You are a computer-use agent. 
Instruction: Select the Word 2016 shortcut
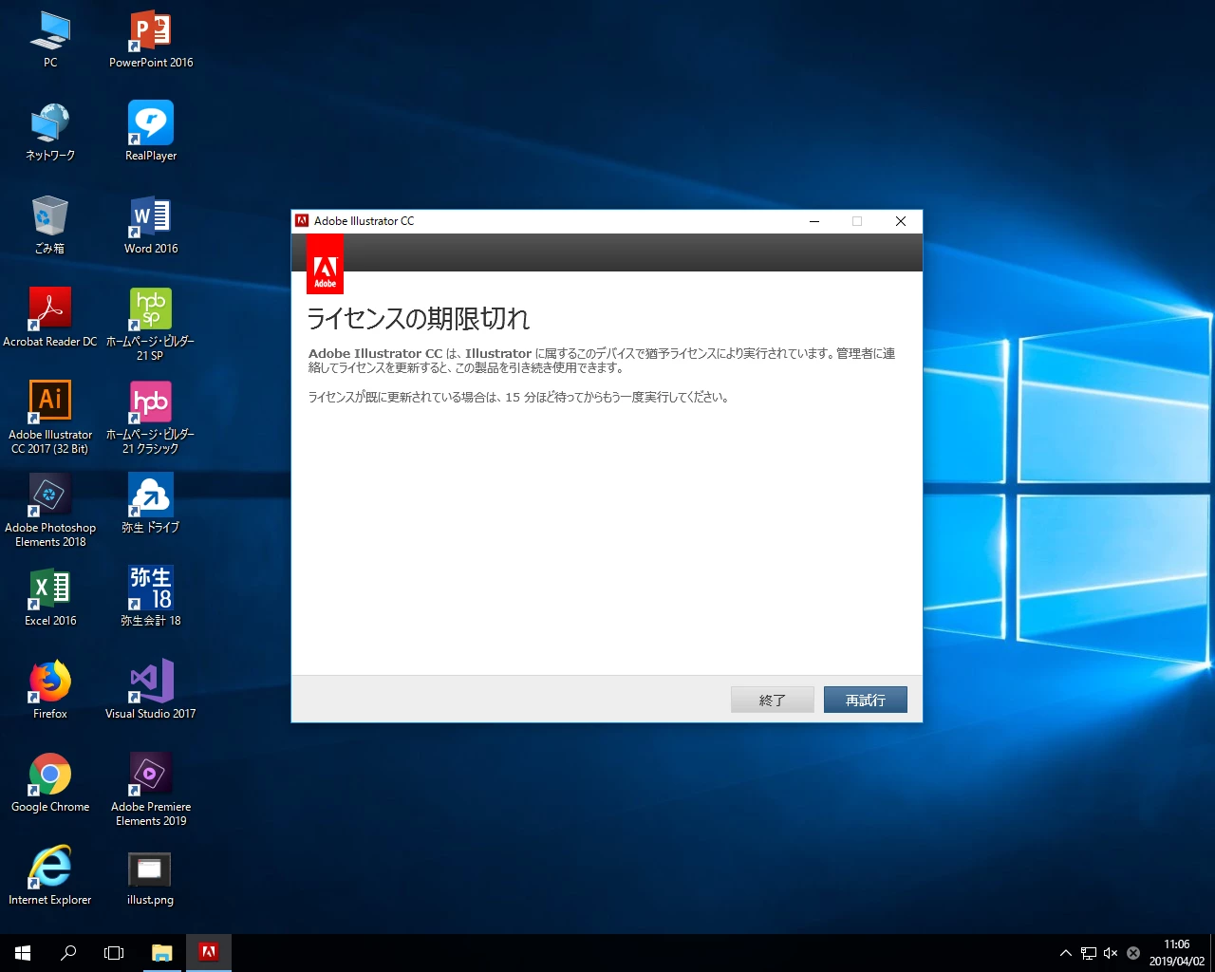(151, 224)
